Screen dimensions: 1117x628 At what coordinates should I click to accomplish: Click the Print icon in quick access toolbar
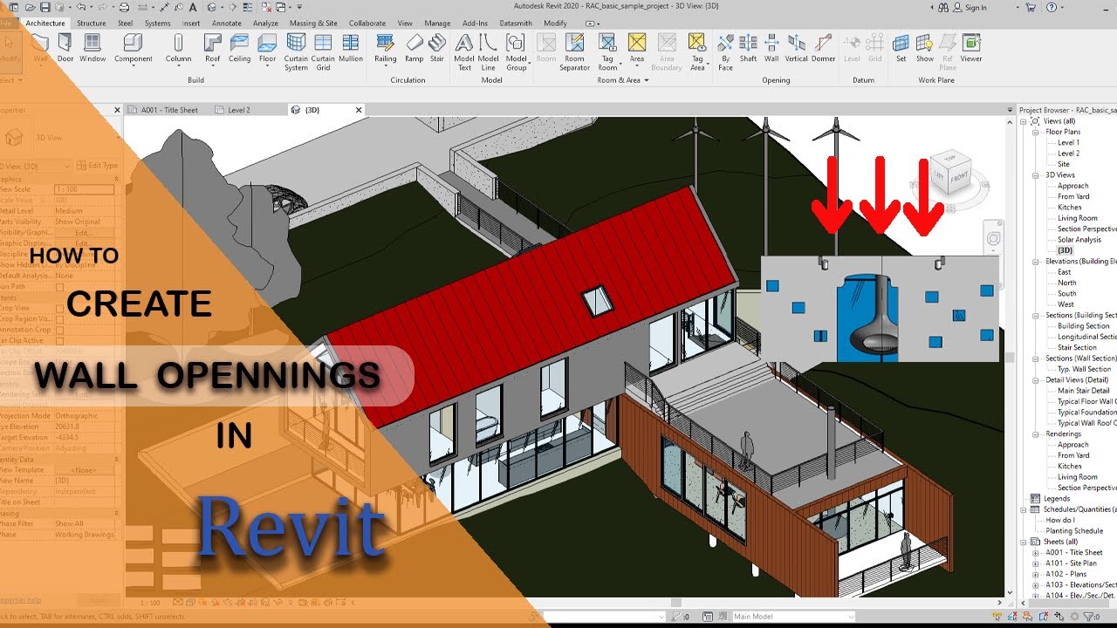point(124,7)
